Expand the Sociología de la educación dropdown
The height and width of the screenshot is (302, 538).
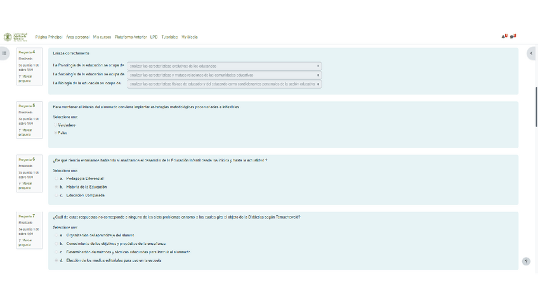pos(224,75)
